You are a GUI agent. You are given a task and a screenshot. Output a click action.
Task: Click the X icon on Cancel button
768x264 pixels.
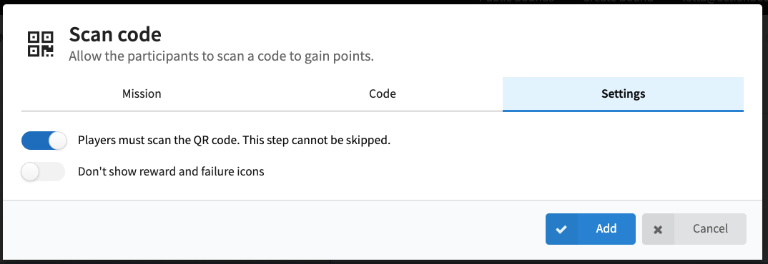coord(658,229)
